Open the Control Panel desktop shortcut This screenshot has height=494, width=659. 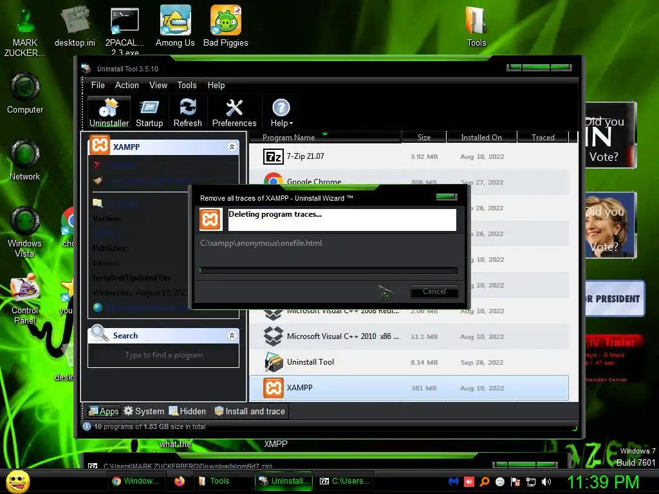click(x=25, y=288)
